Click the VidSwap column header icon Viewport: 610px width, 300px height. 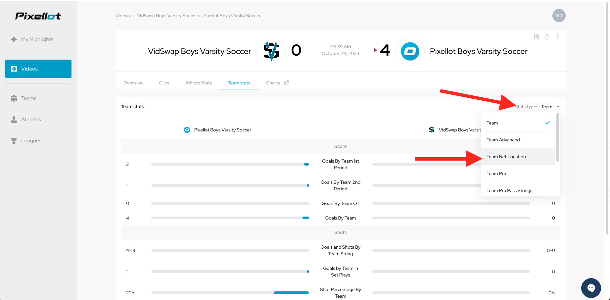click(x=432, y=130)
